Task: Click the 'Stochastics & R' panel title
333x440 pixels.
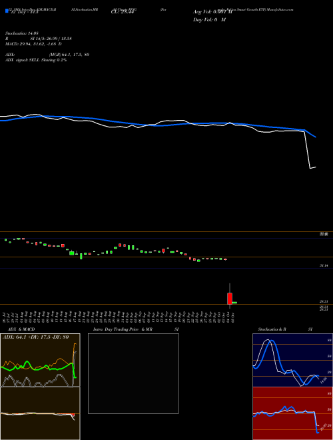Action: (272, 329)
